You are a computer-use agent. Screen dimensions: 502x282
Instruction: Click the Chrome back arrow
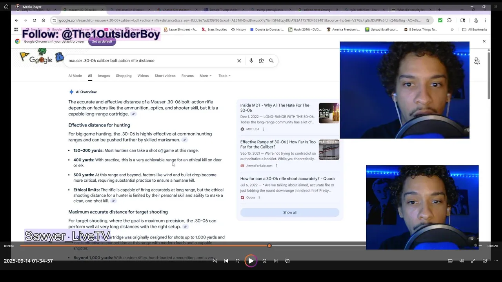[x=16, y=20]
